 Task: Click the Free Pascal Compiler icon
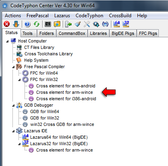(19, 67)
